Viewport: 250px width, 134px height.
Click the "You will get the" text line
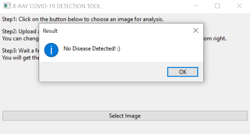pyautogui.click(x=20, y=58)
